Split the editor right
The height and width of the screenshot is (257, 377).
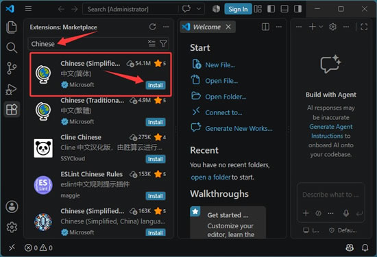[x=265, y=27]
